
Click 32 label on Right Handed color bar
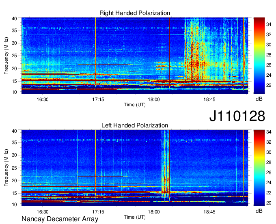tap(269, 34)
